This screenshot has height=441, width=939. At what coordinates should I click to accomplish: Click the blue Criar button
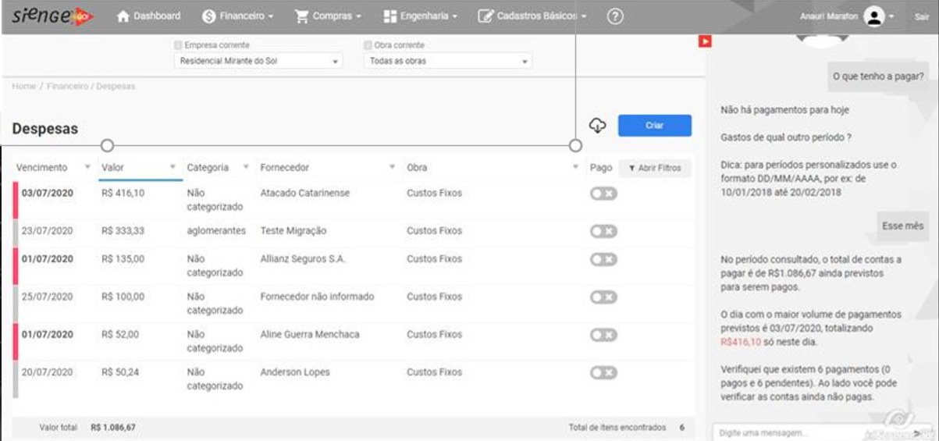pos(654,126)
